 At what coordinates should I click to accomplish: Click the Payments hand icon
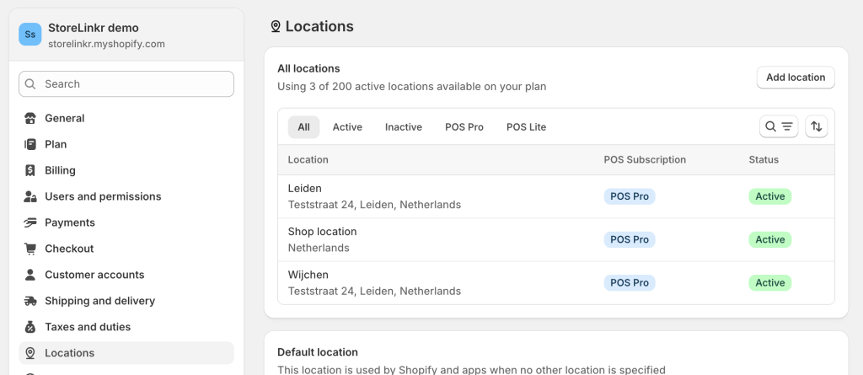[30, 222]
